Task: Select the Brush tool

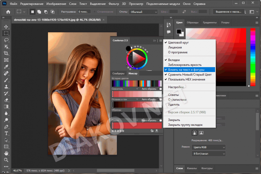Action: pos(6,80)
